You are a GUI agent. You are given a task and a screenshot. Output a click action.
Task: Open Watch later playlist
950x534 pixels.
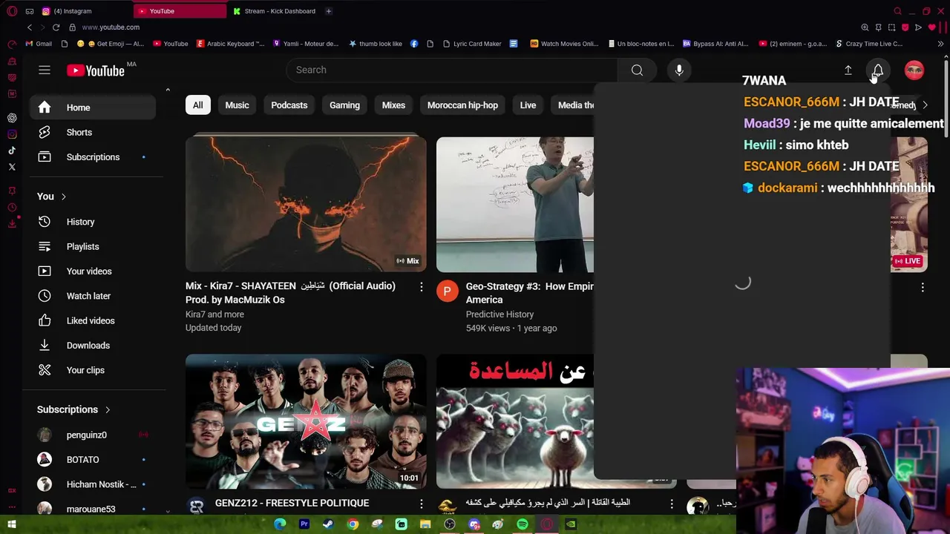click(x=93, y=296)
